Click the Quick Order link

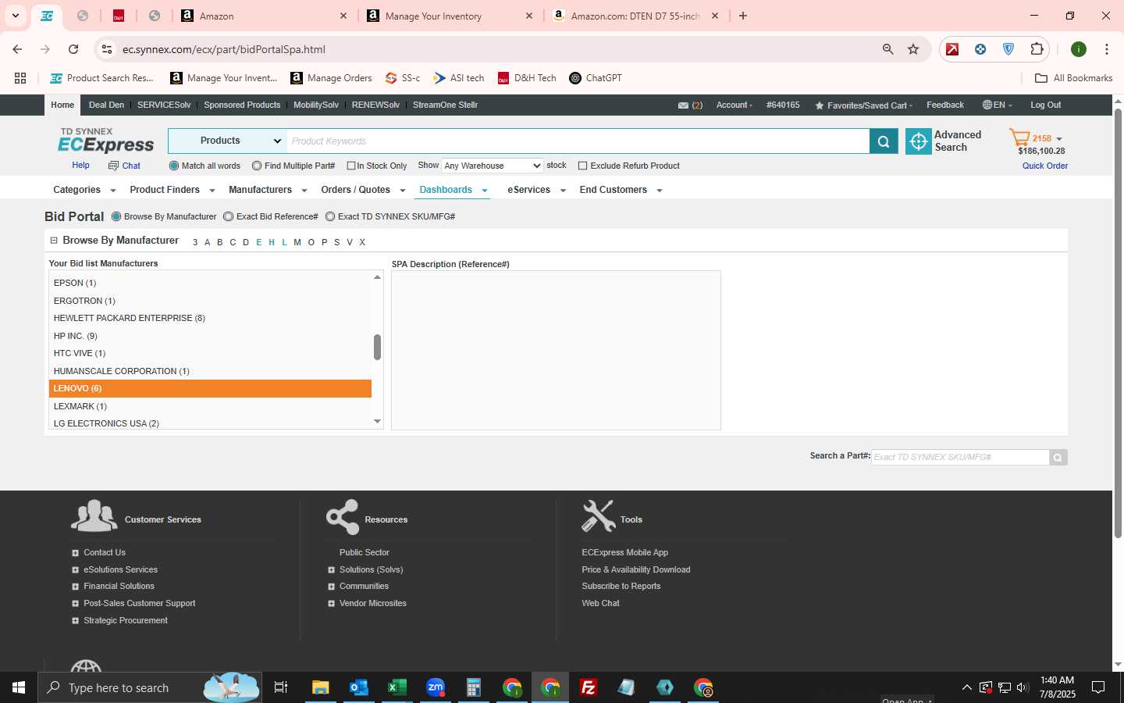(x=1045, y=166)
